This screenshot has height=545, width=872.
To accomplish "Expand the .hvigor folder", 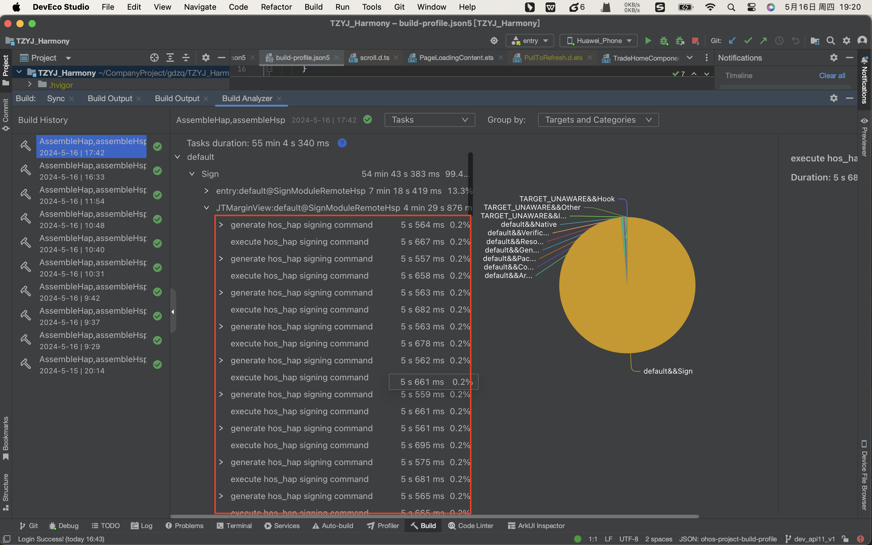I will click(30, 84).
